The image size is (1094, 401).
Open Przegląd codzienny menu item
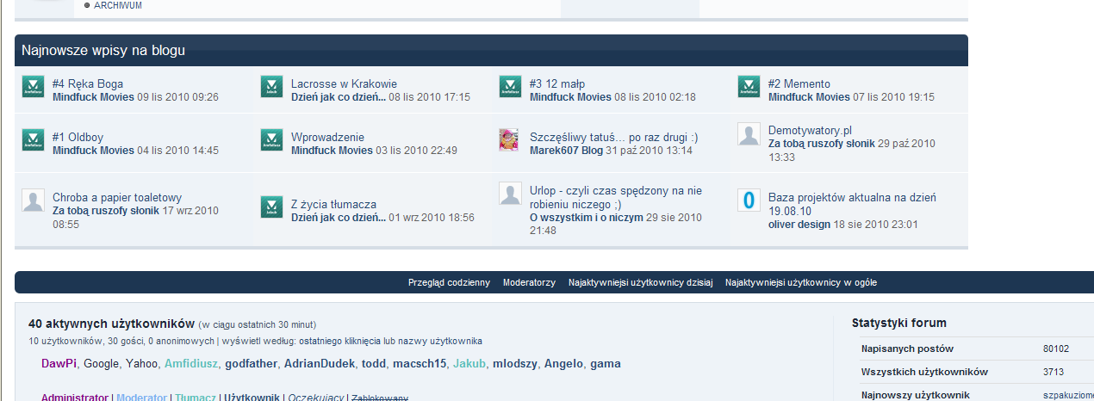pos(449,282)
